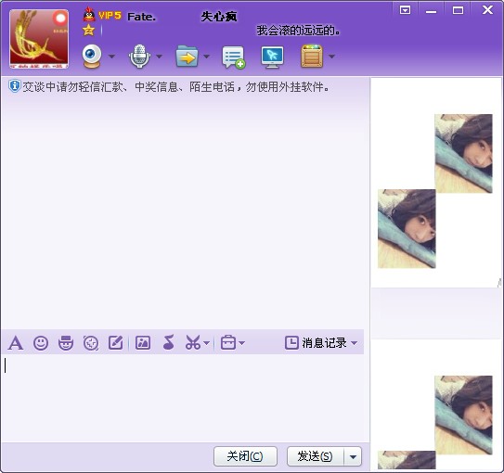Click 发送(S) to send message
The image size is (504, 473).
tap(316, 456)
